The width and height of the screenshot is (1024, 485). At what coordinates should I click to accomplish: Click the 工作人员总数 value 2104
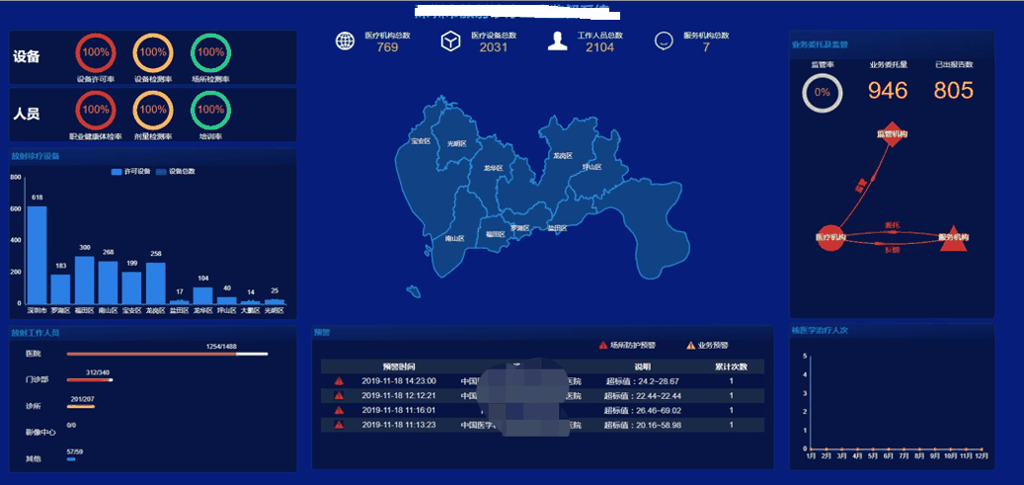[599, 47]
